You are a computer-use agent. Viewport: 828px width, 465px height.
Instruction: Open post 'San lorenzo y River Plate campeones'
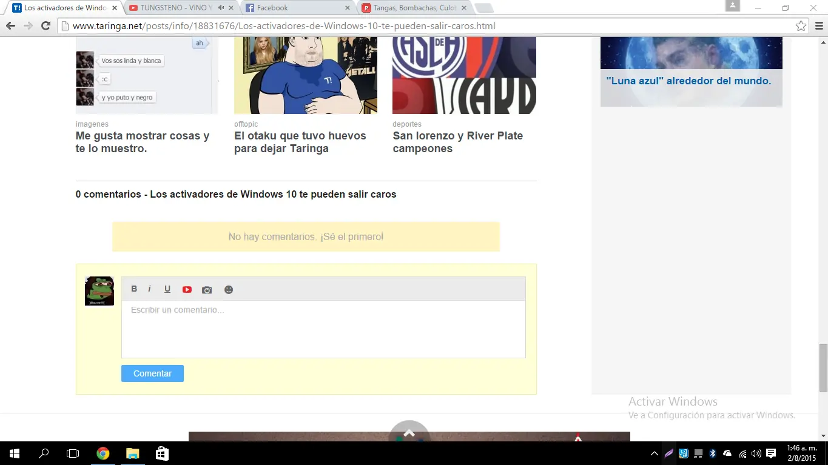click(458, 142)
